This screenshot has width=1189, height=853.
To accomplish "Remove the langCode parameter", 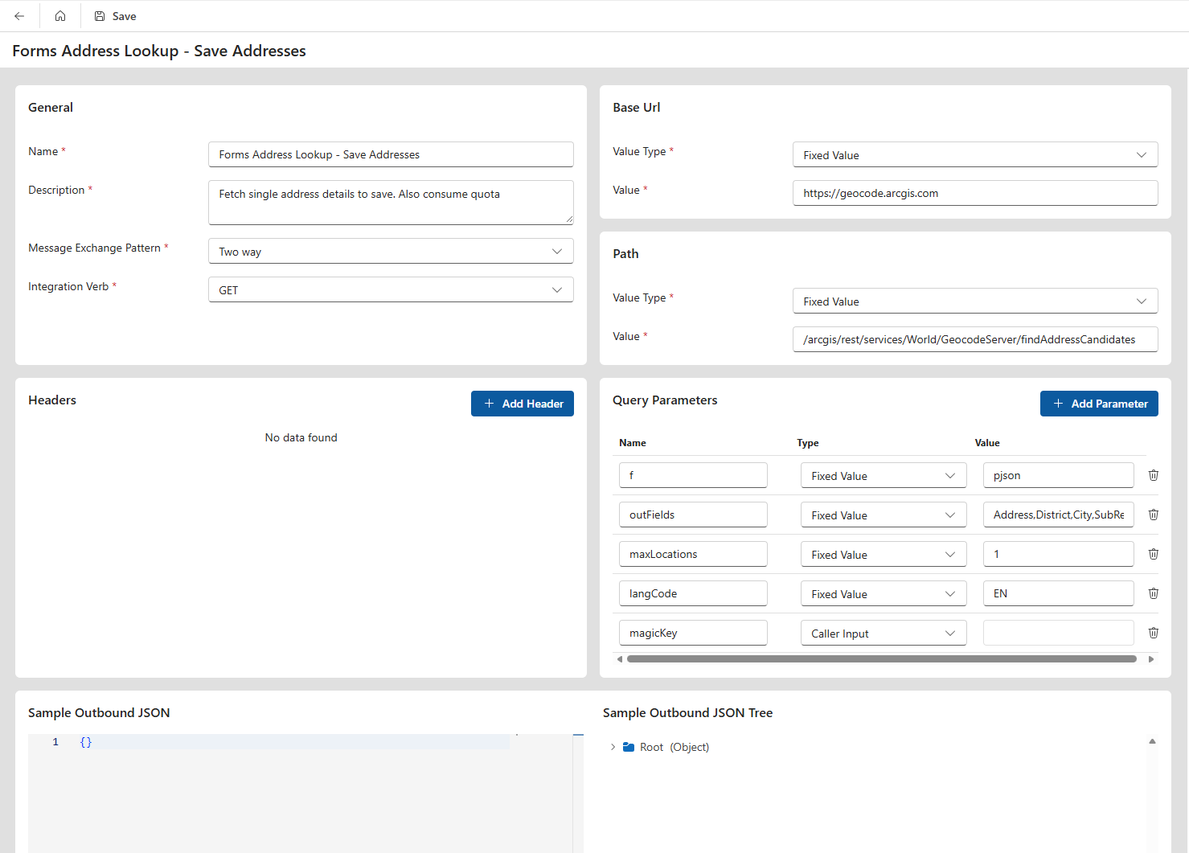I will pos(1153,593).
